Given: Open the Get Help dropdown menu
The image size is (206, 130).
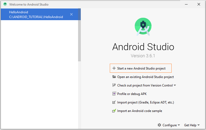Looking at the screenshot, I should click(x=192, y=125).
